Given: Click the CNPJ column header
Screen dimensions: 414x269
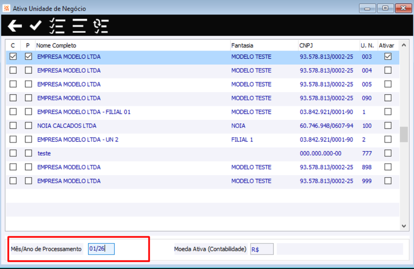Looking at the screenshot, I should (329, 46).
